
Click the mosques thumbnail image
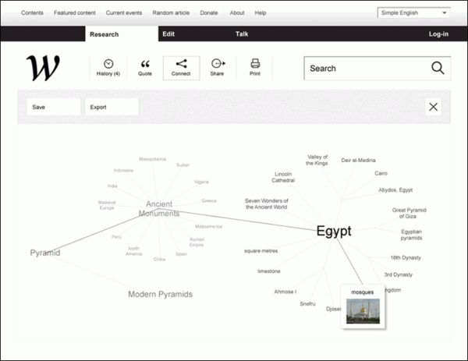(363, 311)
